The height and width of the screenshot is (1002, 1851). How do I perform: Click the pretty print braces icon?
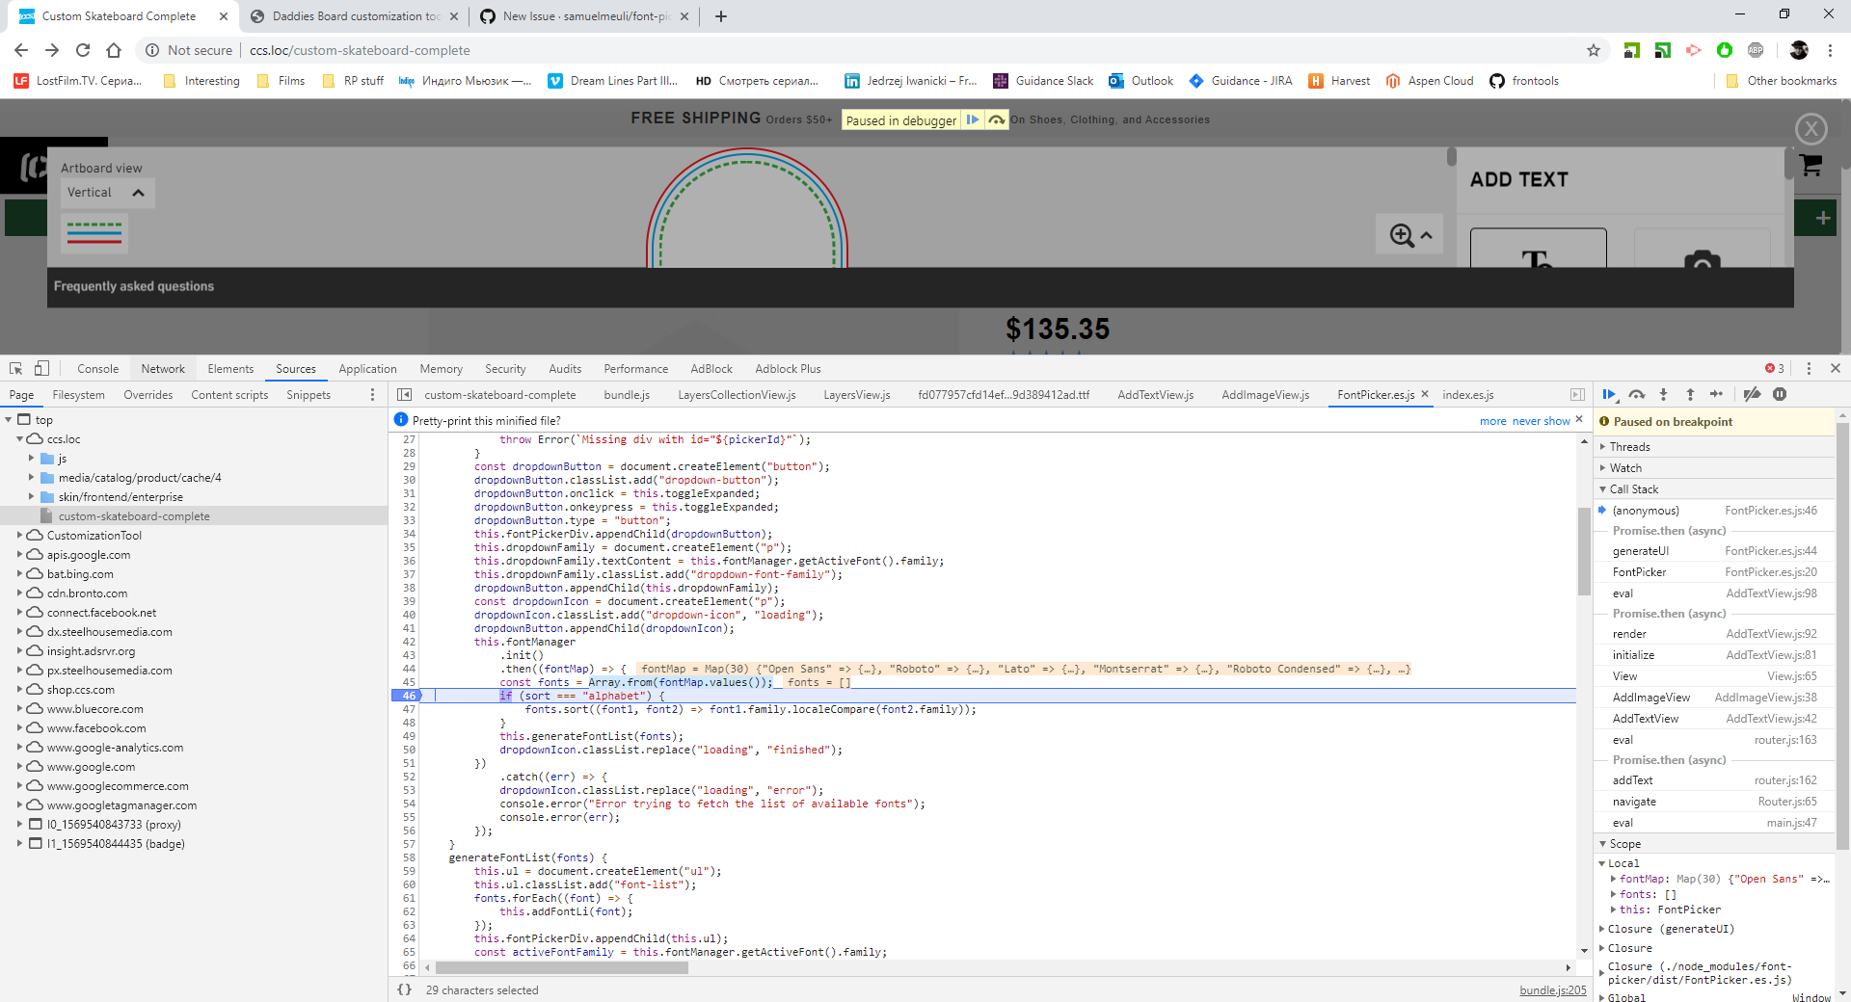pyautogui.click(x=405, y=989)
